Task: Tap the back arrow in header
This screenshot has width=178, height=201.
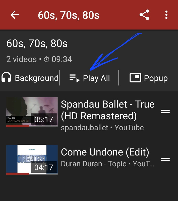Action: (15, 15)
